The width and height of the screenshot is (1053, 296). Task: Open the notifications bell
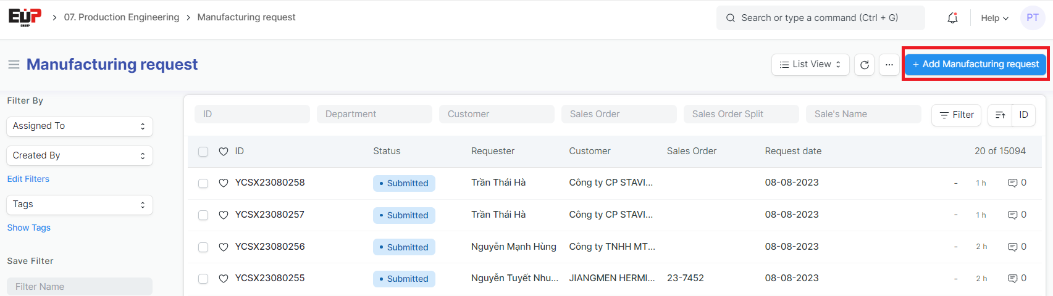coord(952,18)
